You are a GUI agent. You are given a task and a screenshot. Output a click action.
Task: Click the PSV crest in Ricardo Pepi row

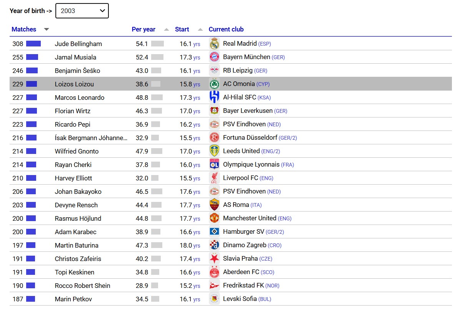pos(215,124)
